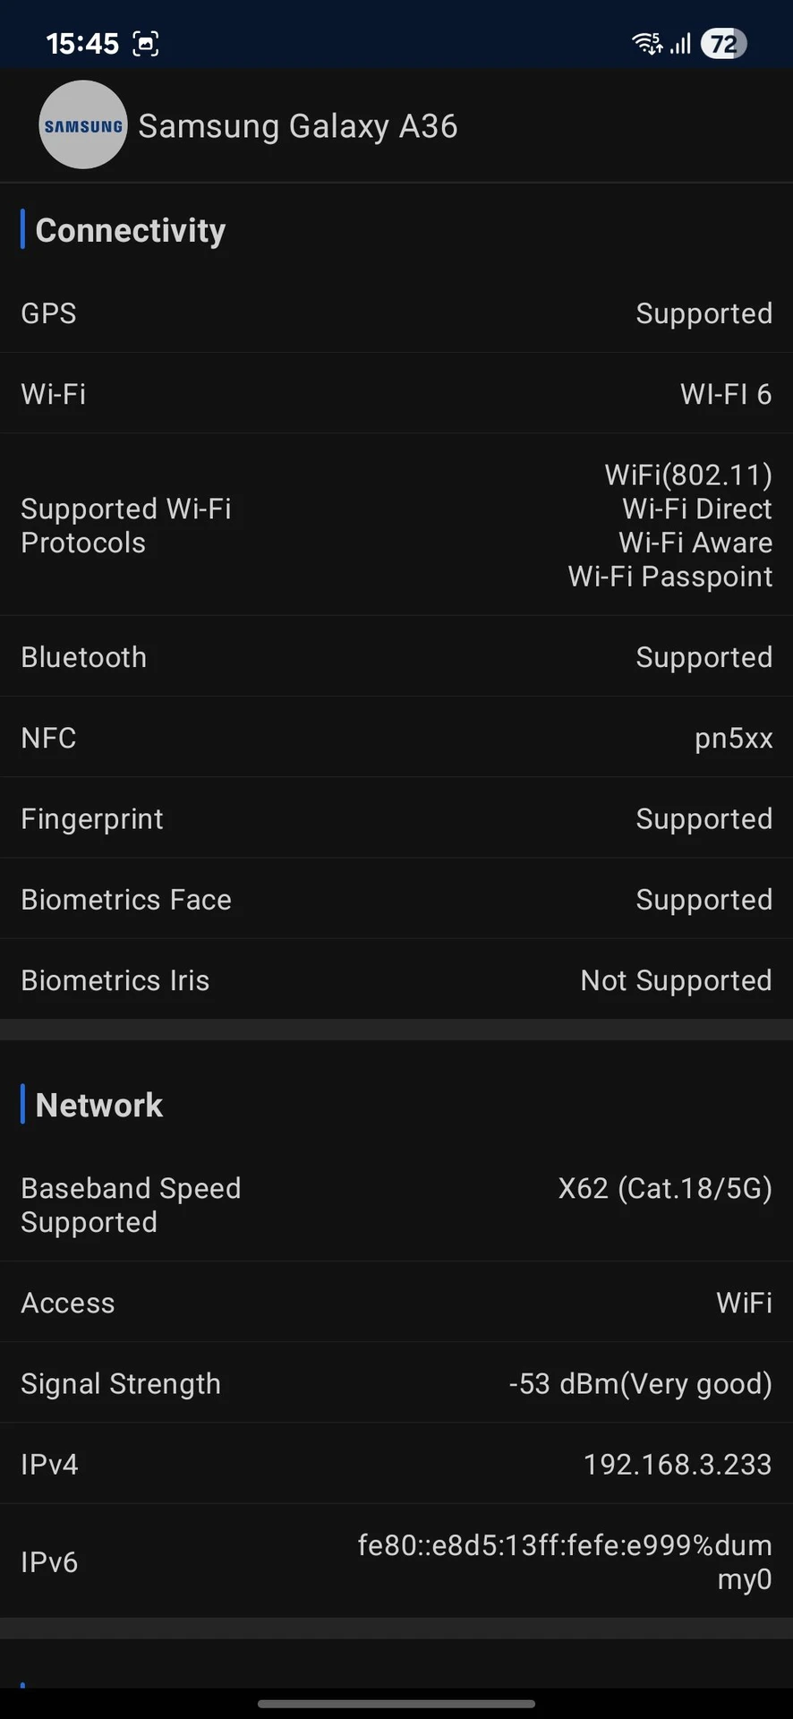The image size is (793, 1719).
Task: Tap the home gesture bar
Action: click(396, 1704)
